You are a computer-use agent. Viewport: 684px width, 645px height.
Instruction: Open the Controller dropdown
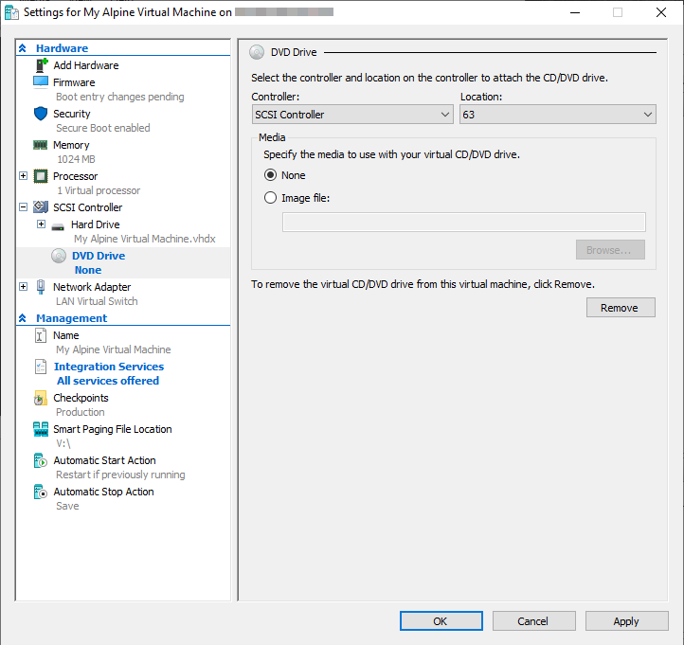click(x=352, y=115)
